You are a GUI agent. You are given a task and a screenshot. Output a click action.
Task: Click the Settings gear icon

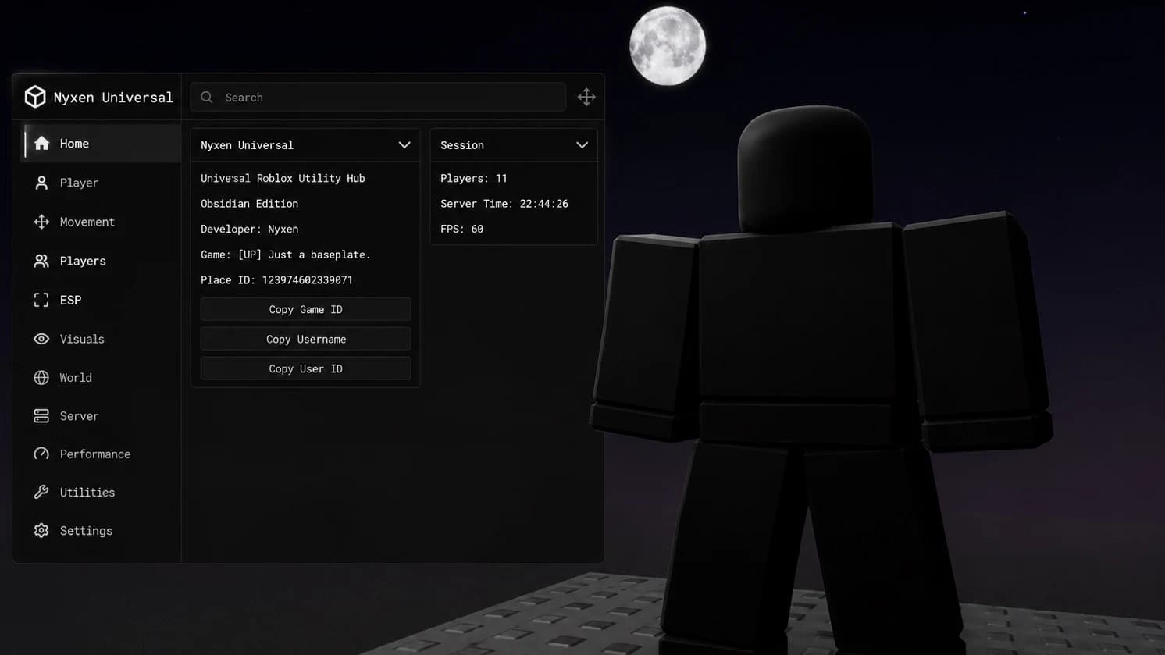(x=41, y=530)
